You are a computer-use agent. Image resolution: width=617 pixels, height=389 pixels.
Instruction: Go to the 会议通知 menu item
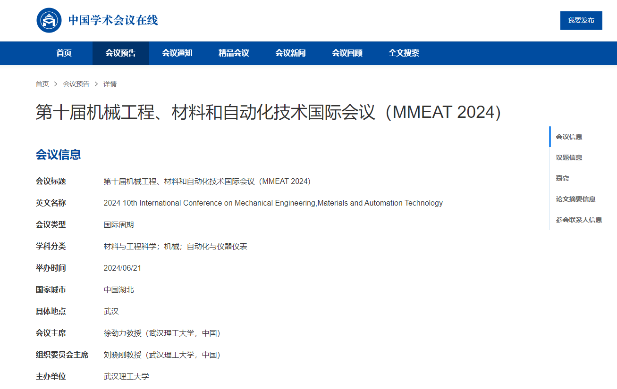click(x=177, y=53)
